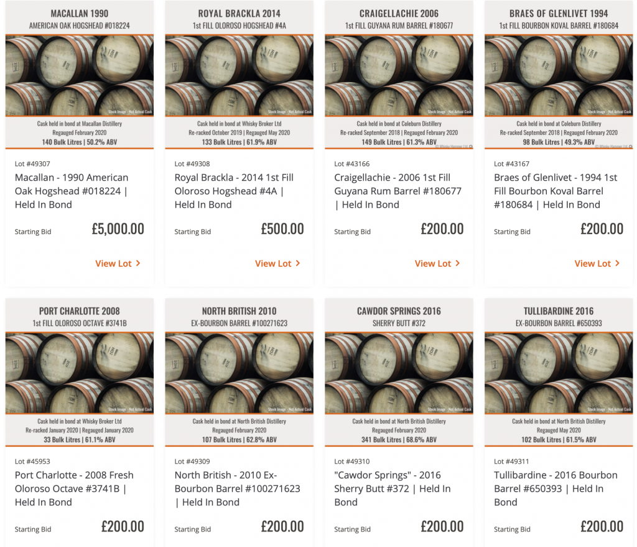Click the Braes of Glenlivet 1994 Koval Barrel title
This screenshot has width=637, height=547.
coord(556,191)
